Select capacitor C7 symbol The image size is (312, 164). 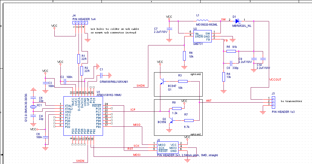[169, 29]
